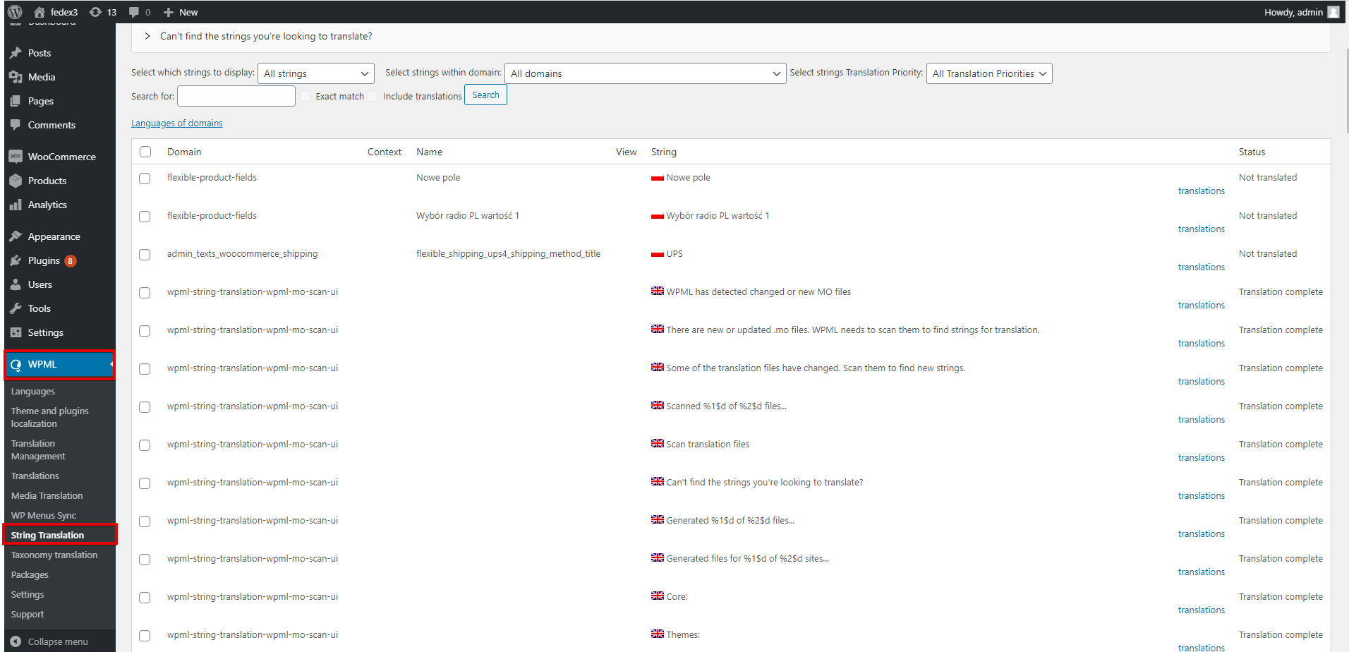
Task: Open translations link for Nowe pole row
Action: (1201, 191)
